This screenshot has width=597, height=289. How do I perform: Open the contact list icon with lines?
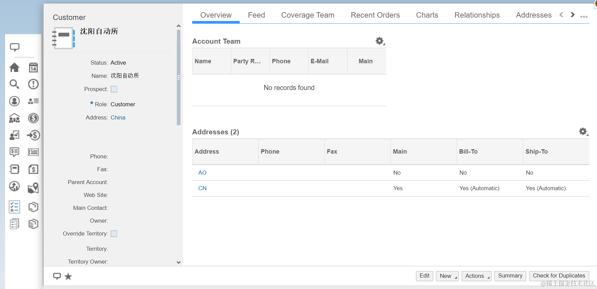(33, 101)
